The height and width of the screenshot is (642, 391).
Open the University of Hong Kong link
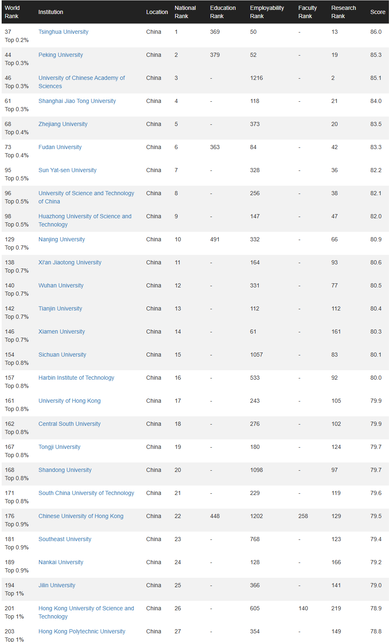[69, 401]
